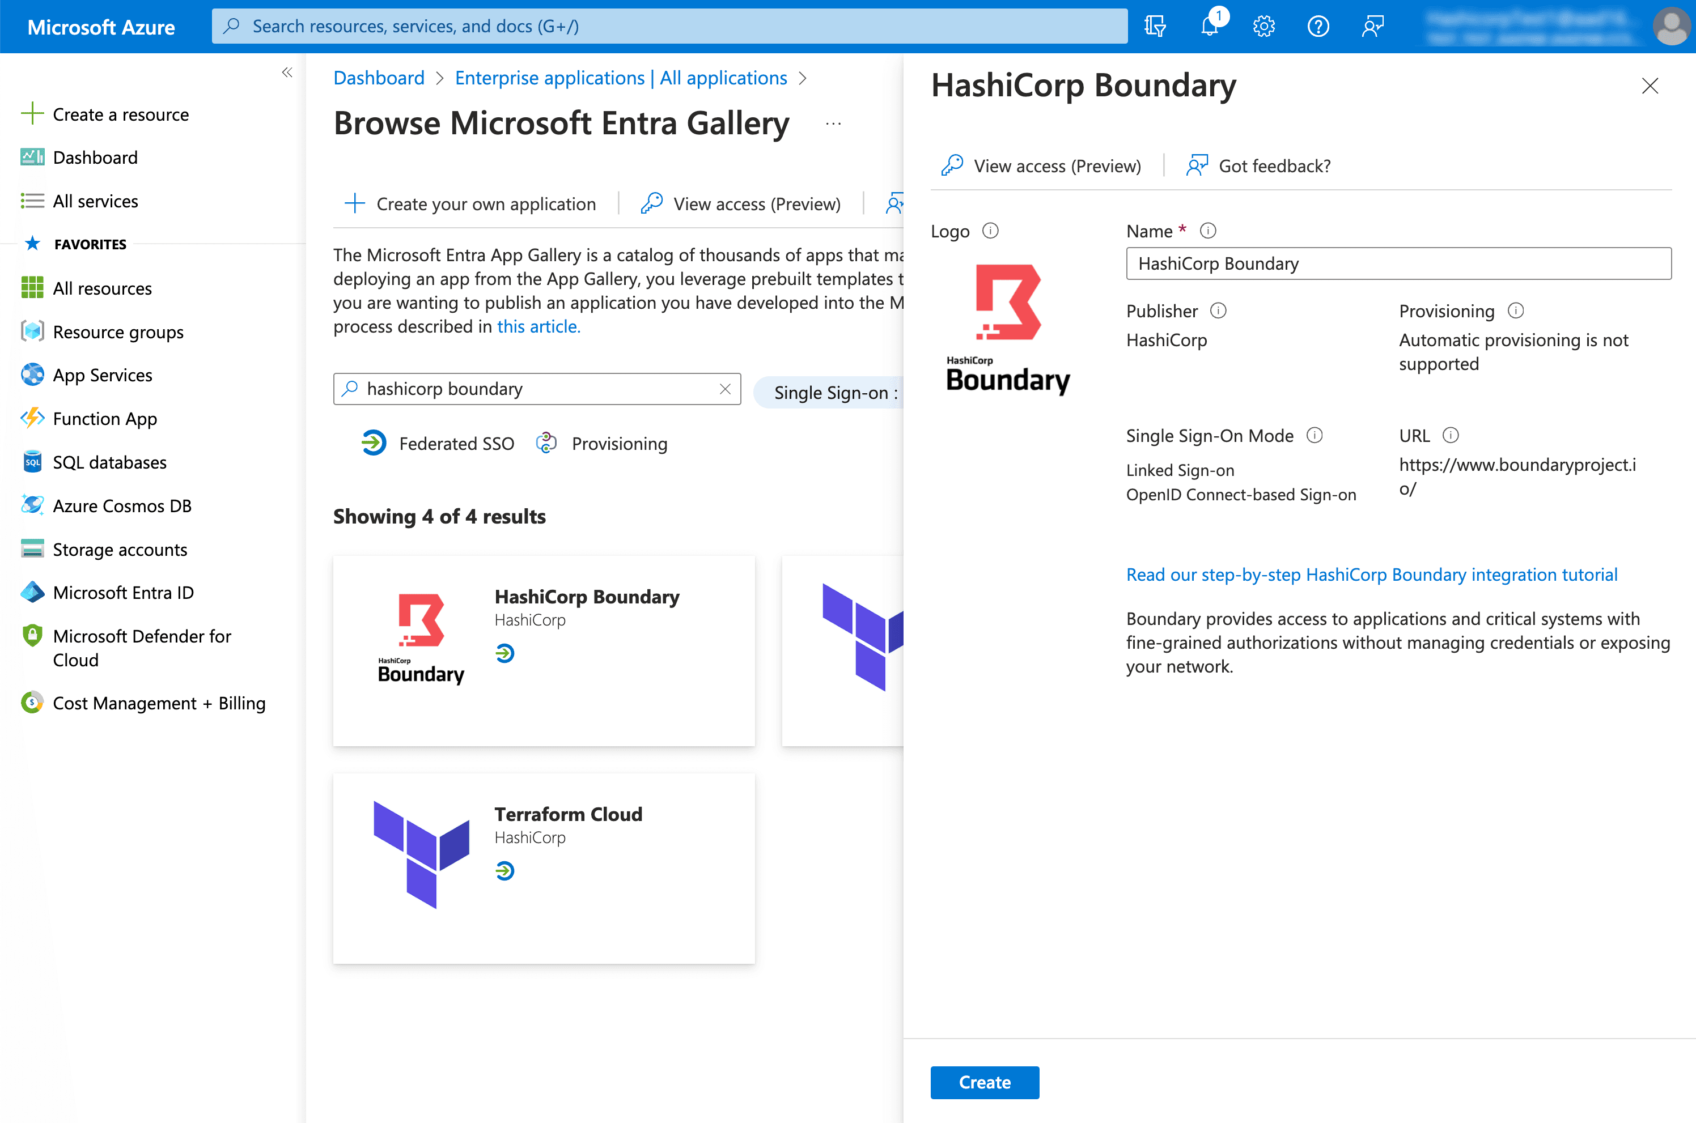This screenshot has width=1696, height=1123.
Task: Open notifications bell icon
Action: 1210,27
